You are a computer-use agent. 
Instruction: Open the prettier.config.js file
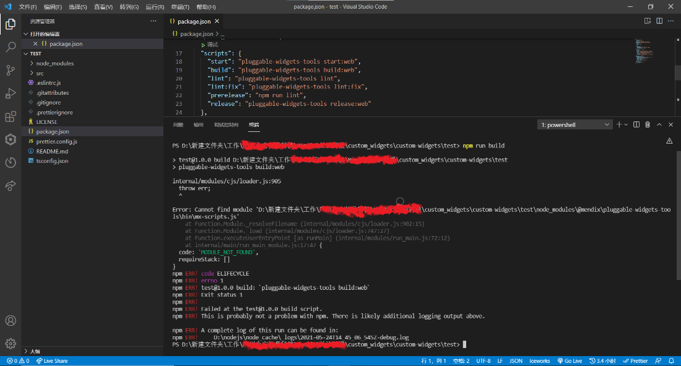point(56,141)
